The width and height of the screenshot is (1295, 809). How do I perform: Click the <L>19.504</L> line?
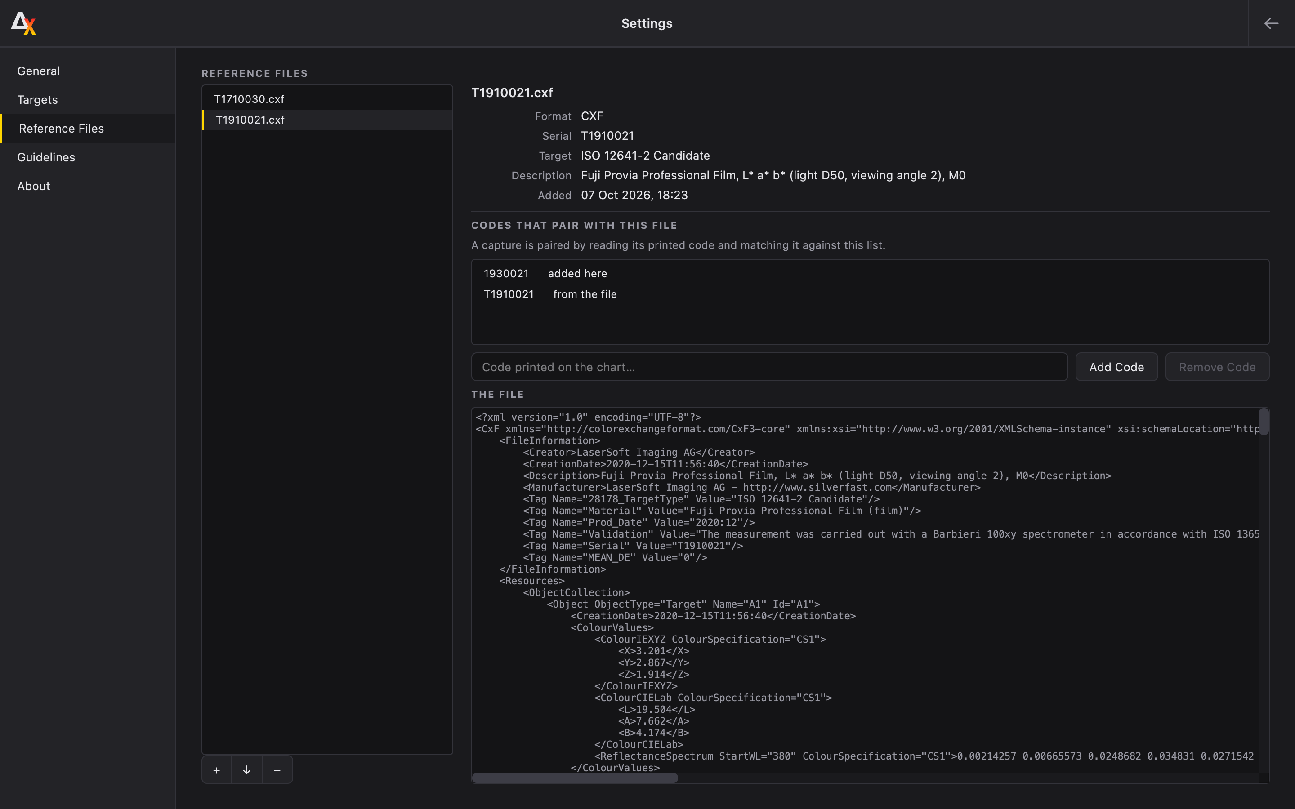(x=656, y=710)
